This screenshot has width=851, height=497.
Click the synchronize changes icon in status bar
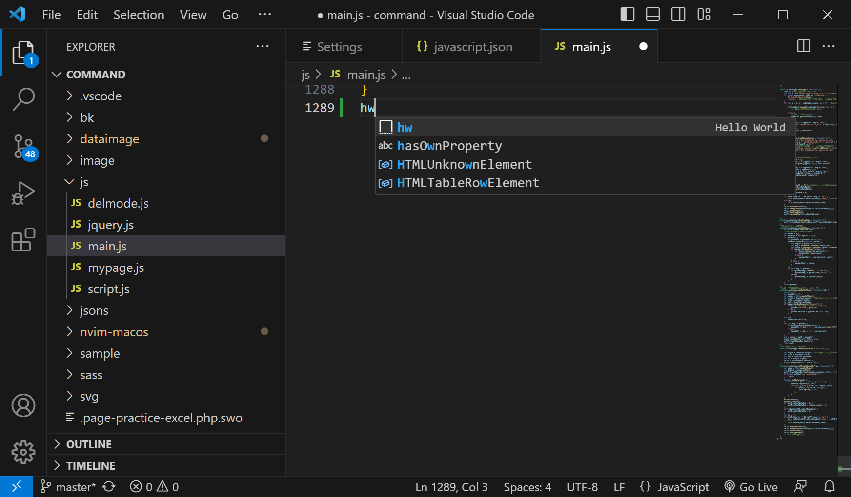pos(109,486)
